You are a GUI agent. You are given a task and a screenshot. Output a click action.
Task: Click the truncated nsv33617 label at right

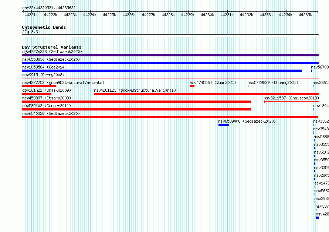(x=320, y=82)
